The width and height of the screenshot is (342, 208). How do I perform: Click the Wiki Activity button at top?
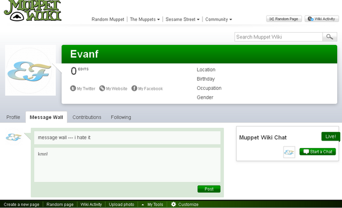[322, 19]
